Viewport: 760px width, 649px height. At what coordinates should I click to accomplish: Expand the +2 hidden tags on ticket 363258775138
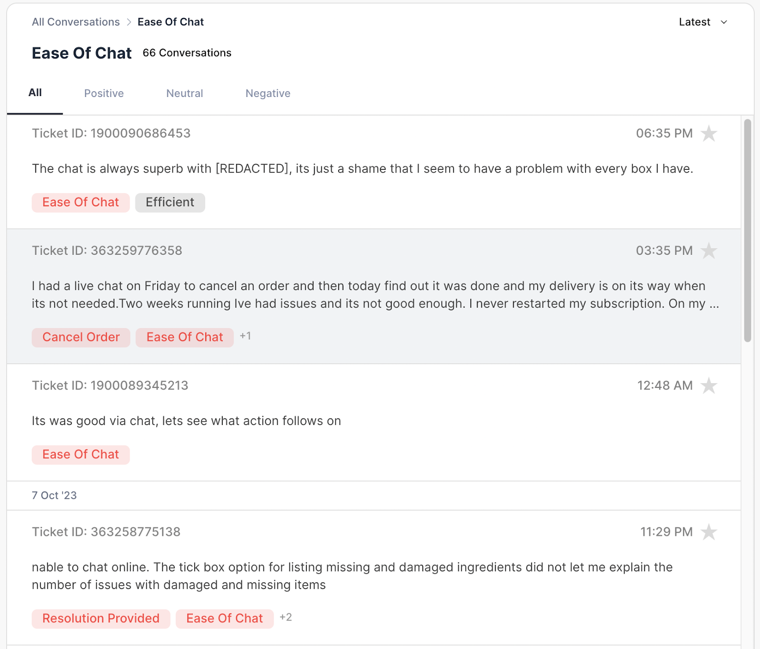tap(286, 617)
